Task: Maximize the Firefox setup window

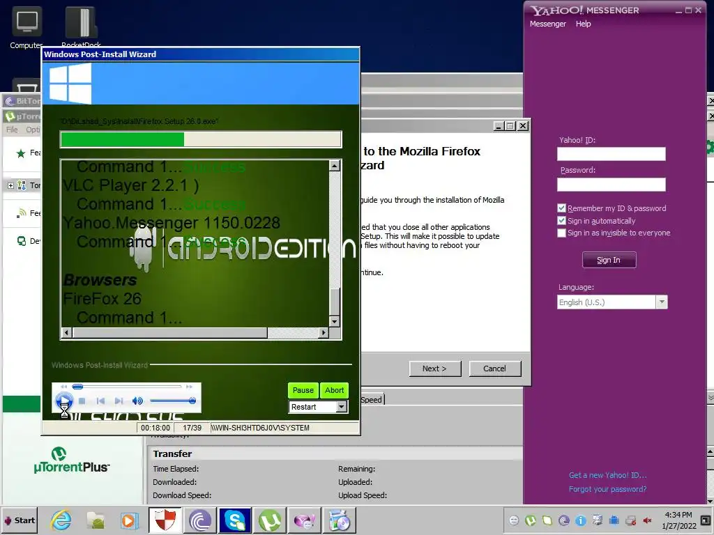Action: (x=510, y=125)
